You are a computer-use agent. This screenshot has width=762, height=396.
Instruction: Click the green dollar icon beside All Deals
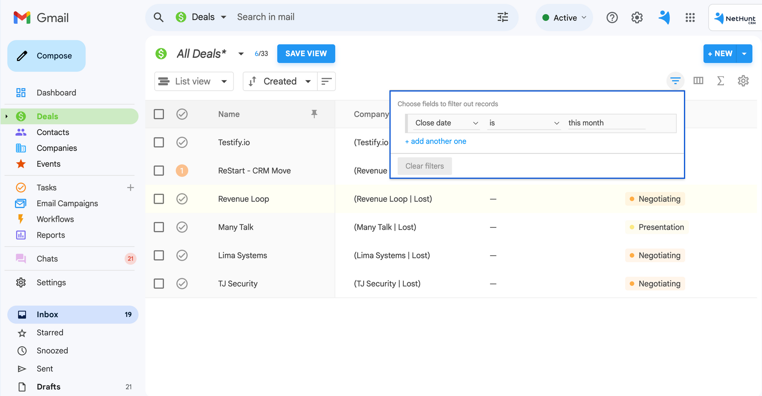161,54
